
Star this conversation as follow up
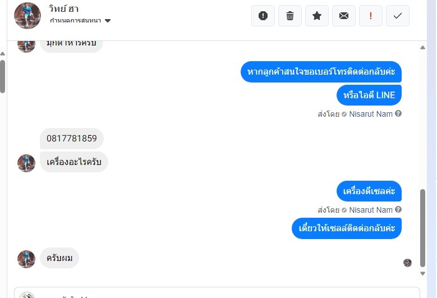(x=317, y=16)
